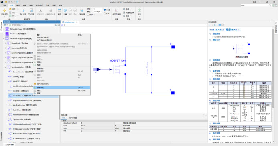The width and height of the screenshot is (278, 146).
Task: Click the blue D connector on the diagram
Action: [173, 47]
